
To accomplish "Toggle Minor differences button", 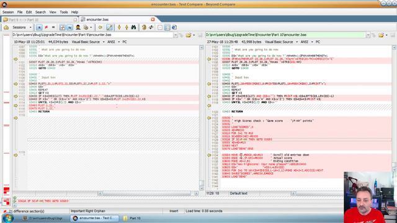I will 69,27.
